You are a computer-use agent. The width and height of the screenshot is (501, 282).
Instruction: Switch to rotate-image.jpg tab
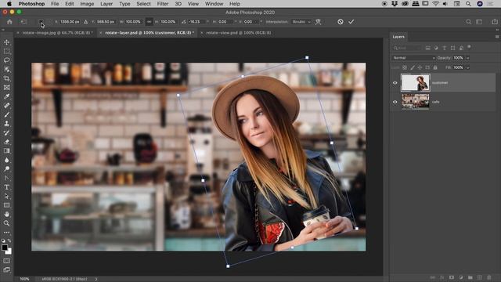[57, 33]
